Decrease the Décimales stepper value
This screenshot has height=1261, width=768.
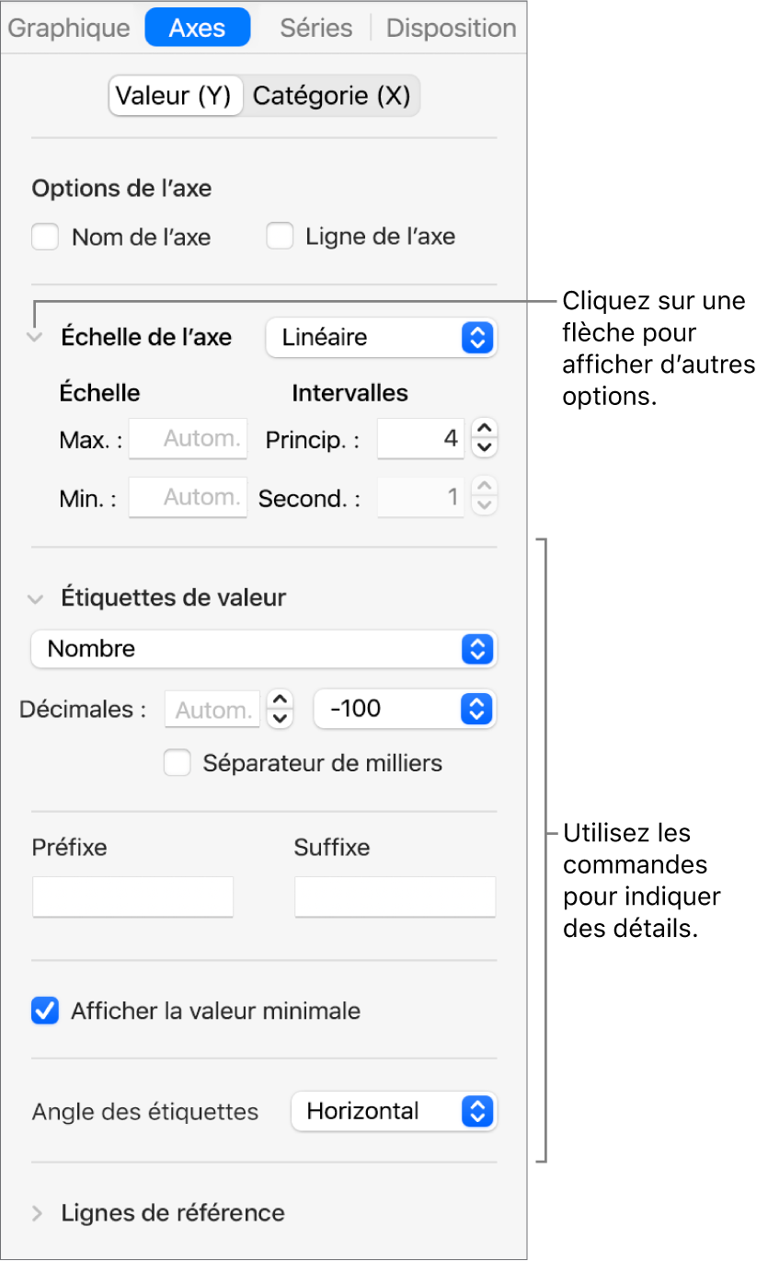(x=280, y=719)
